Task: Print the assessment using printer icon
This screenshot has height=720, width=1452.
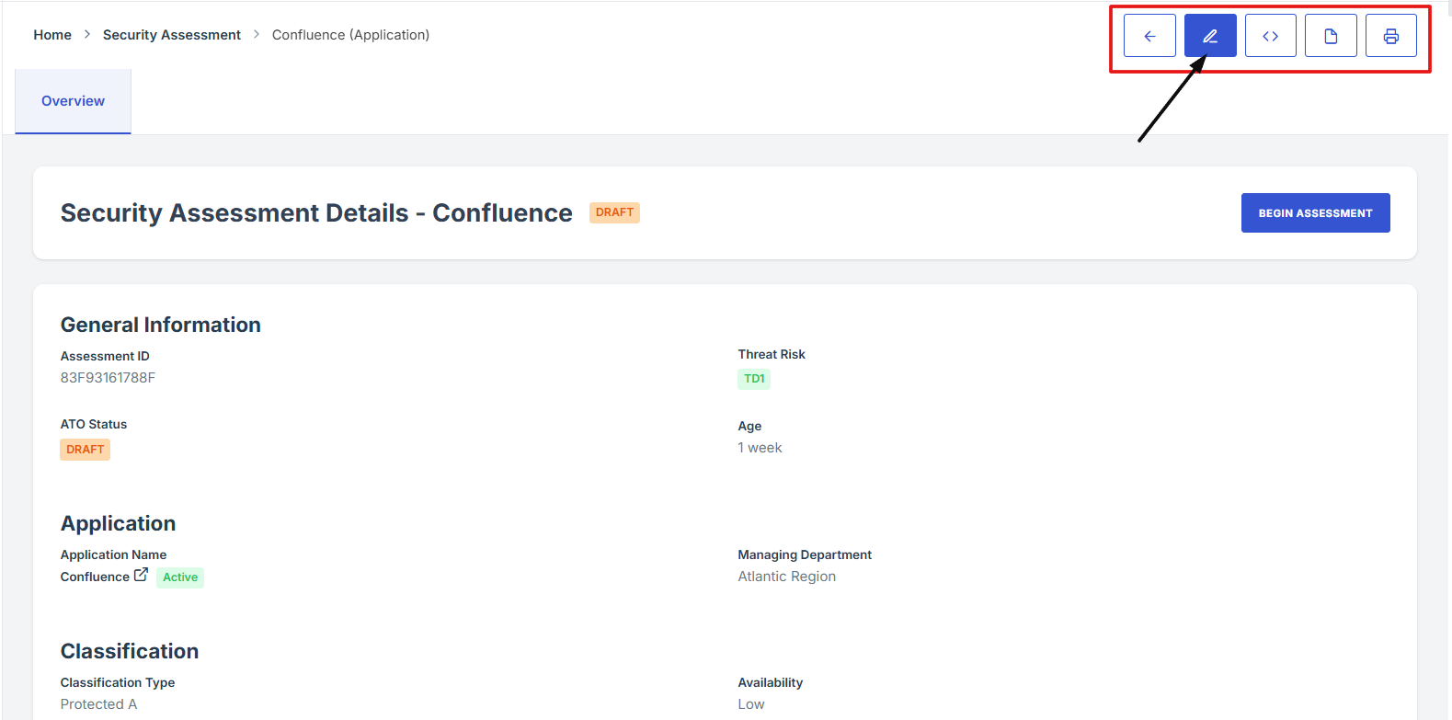Action: pos(1390,36)
